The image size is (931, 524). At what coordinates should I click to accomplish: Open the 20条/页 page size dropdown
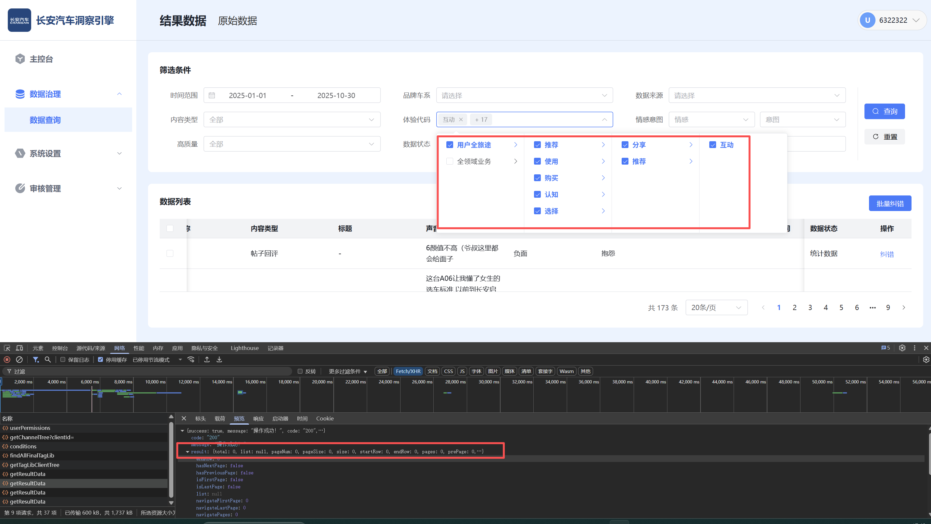(716, 307)
